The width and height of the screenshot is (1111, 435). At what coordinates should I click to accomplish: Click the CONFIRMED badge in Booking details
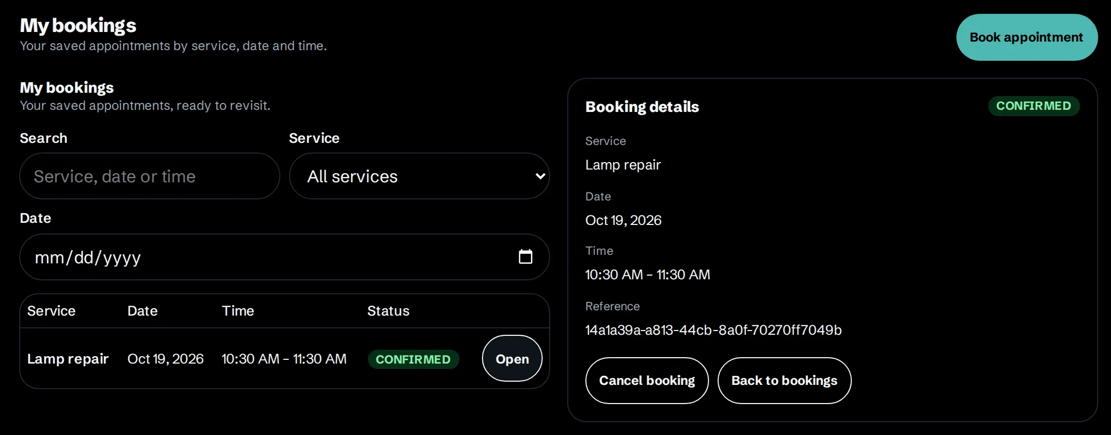[1034, 106]
